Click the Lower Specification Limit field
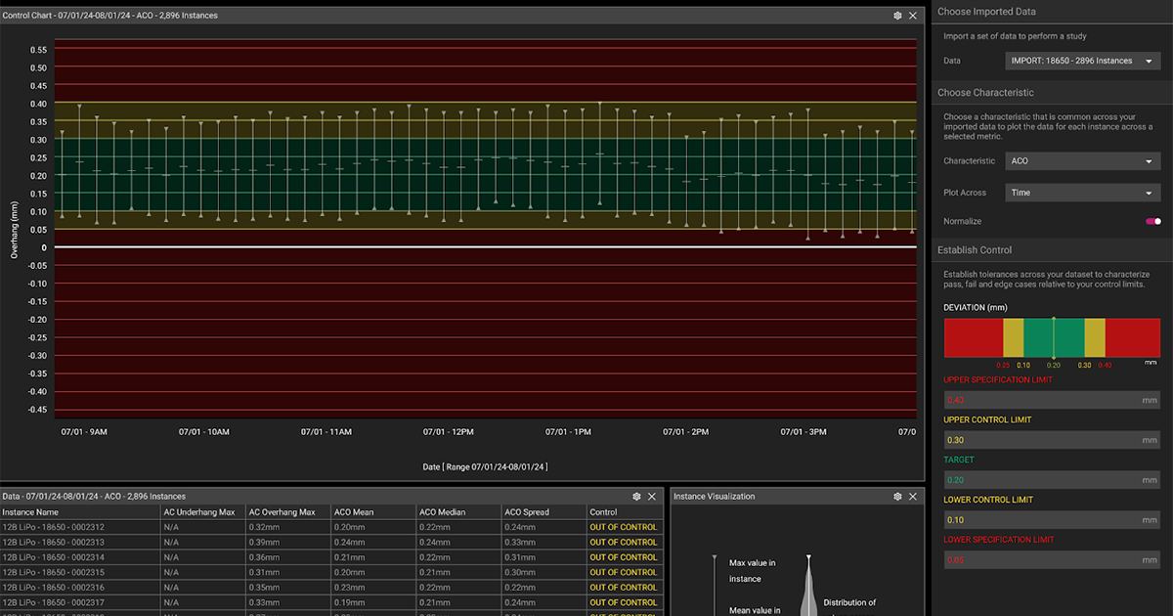 pos(1052,560)
